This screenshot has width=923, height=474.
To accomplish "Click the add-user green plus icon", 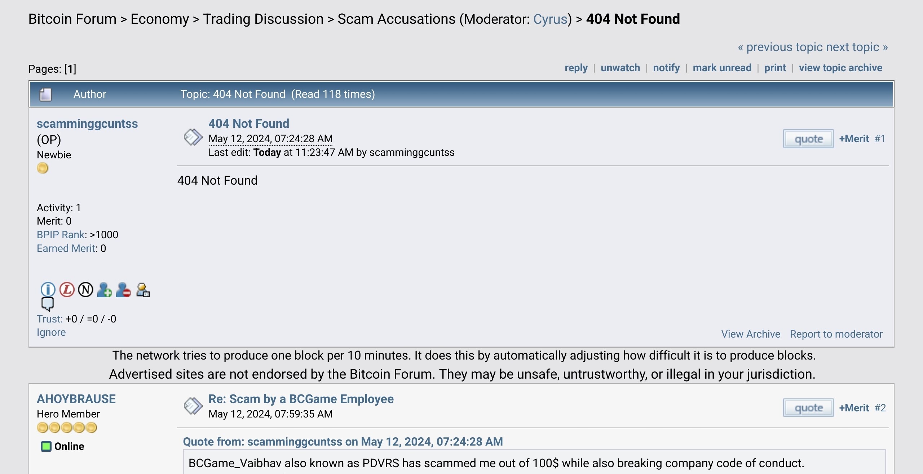I will pos(104,289).
